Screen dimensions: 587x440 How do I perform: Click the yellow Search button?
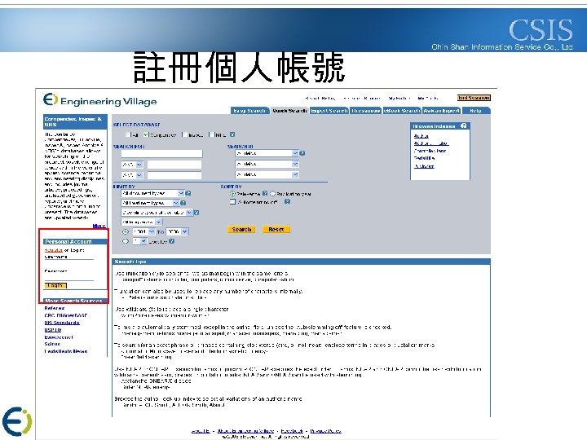(x=241, y=229)
